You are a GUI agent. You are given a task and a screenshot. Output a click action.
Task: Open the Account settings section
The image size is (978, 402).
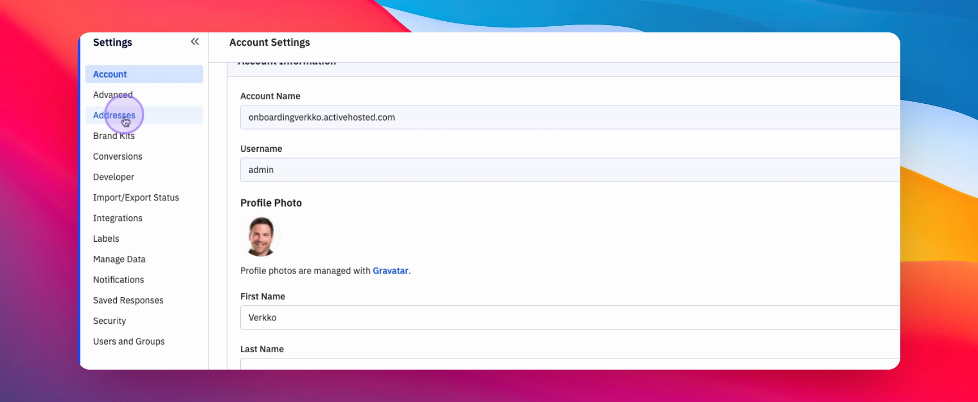144,74
